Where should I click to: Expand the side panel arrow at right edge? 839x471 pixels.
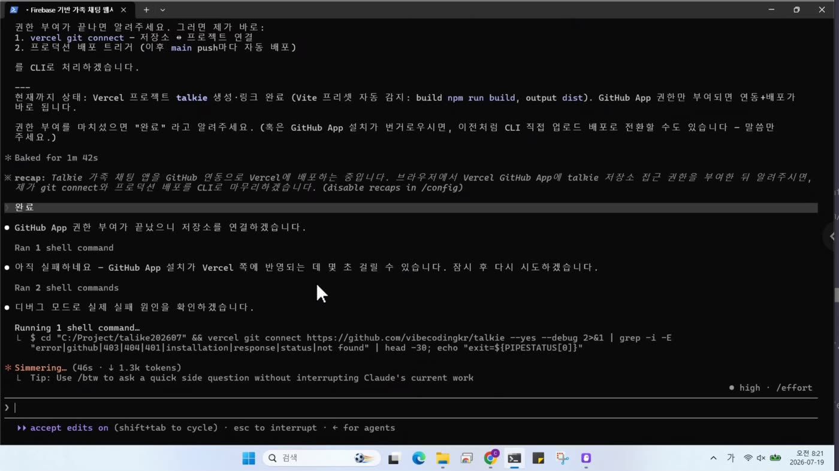coord(832,236)
